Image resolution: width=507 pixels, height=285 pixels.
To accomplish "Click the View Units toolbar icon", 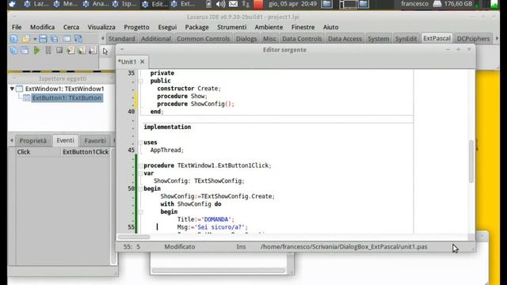I will [13, 51].
